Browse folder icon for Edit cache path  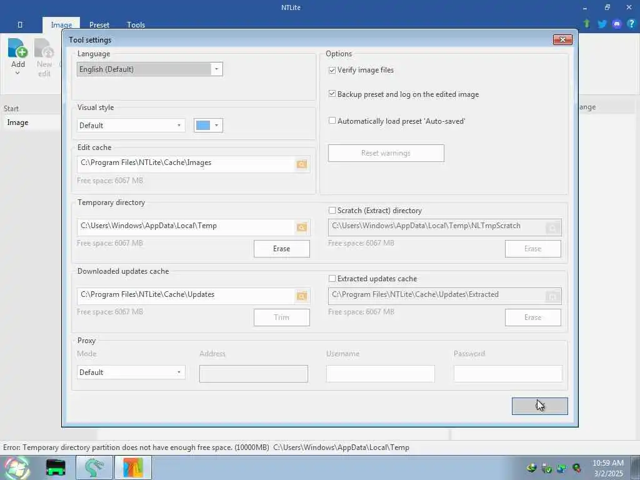[302, 164]
